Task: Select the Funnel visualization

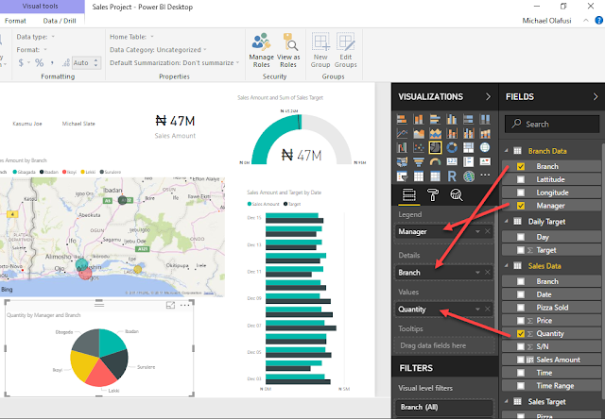Action: tap(419, 161)
